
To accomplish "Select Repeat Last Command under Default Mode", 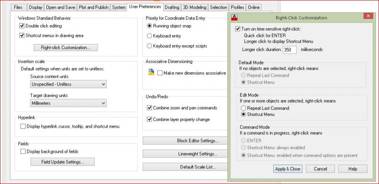I will (244, 75).
